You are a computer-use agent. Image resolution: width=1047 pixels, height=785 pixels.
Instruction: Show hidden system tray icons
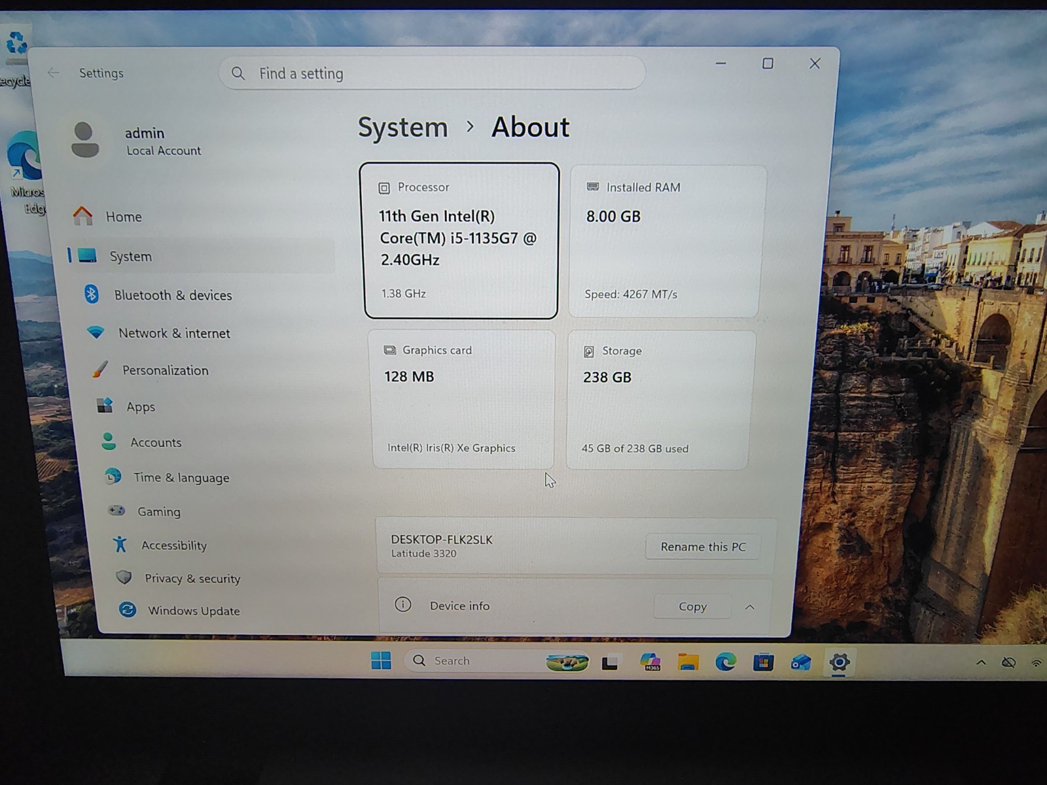click(981, 663)
